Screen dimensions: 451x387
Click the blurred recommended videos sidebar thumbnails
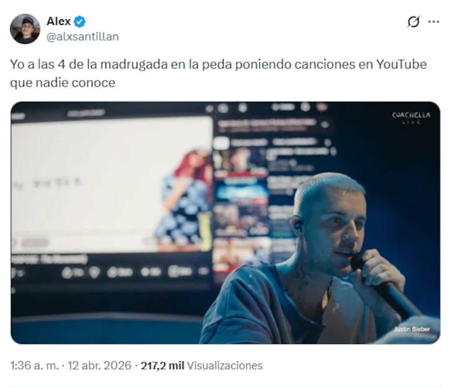pyautogui.click(x=242, y=207)
